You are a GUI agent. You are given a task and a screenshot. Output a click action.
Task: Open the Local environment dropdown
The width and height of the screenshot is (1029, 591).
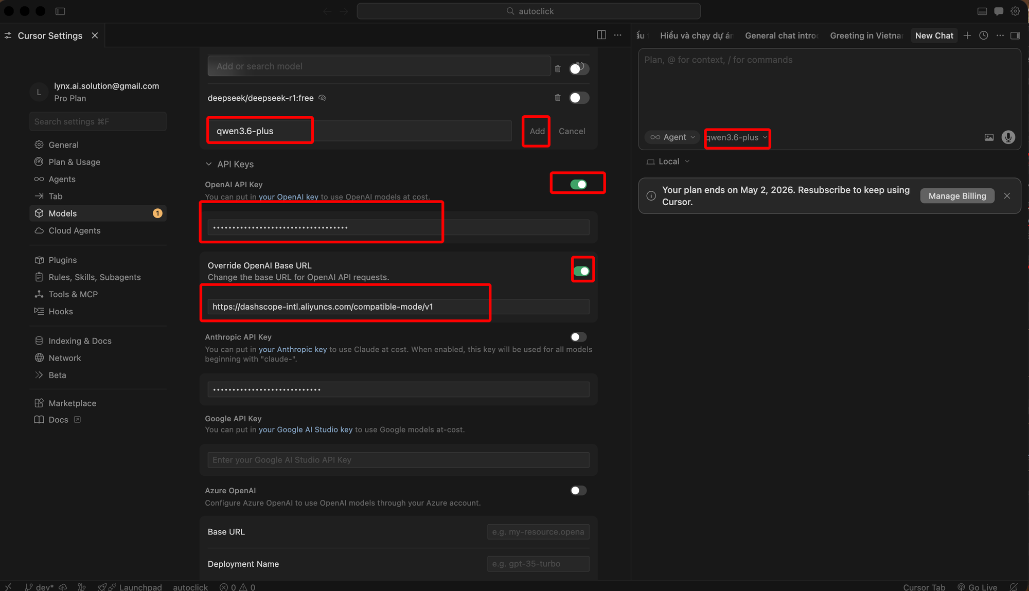point(668,162)
